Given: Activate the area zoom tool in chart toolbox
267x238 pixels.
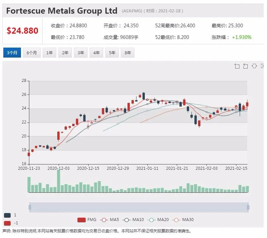Looking at the screenshot, I should click(237, 66).
